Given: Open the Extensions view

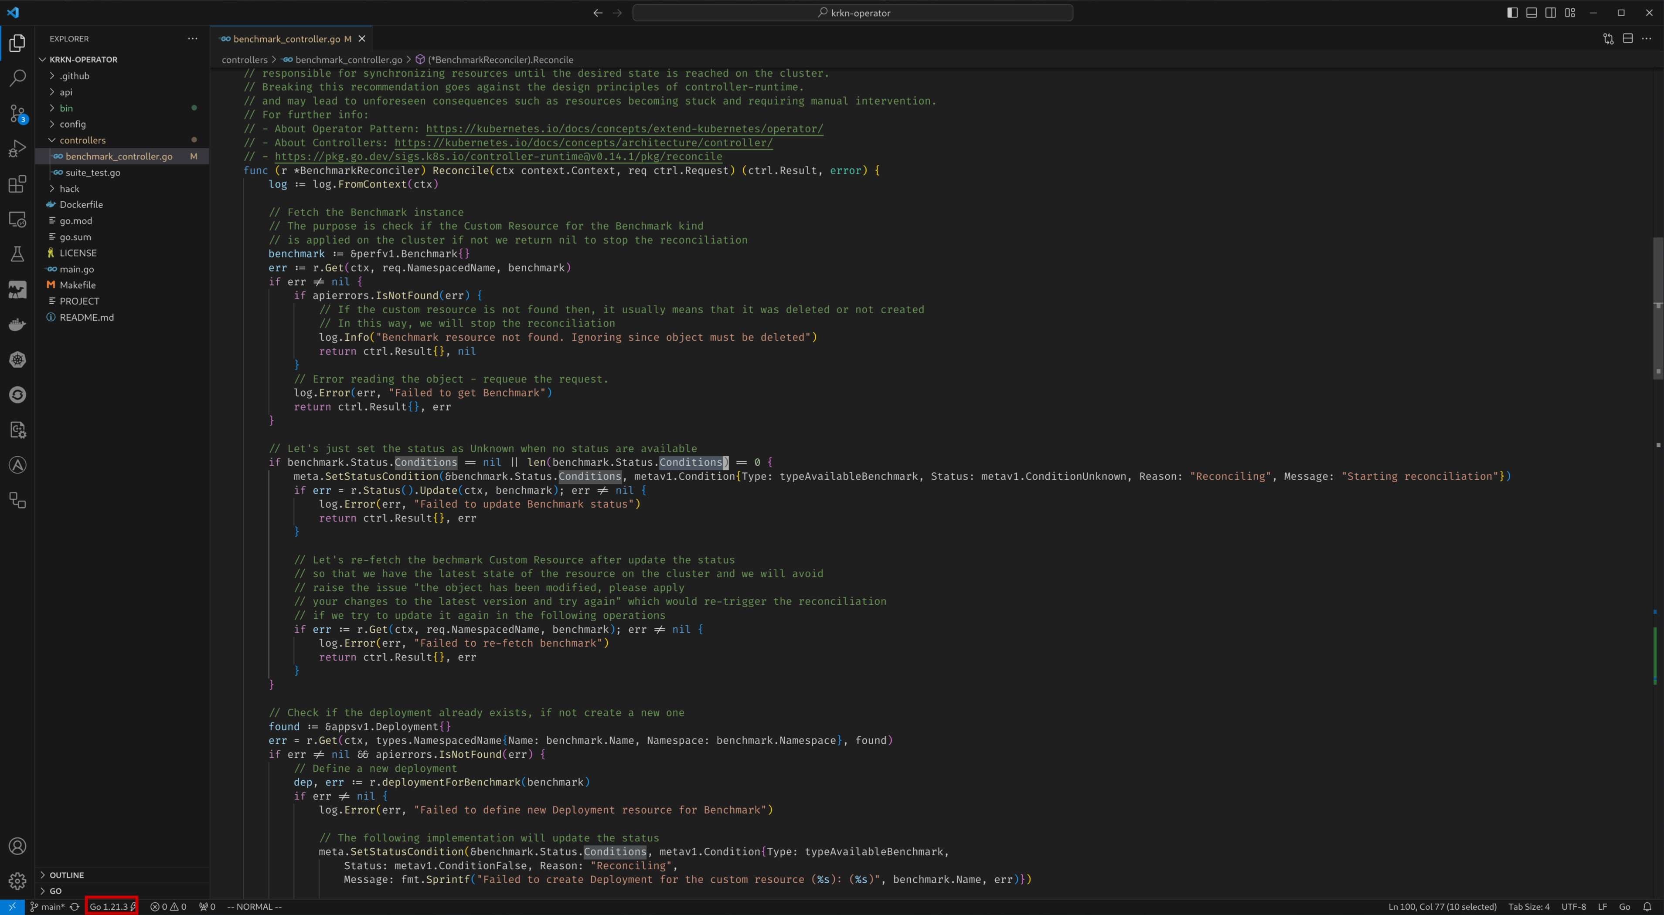Looking at the screenshot, I should (17, 184).
